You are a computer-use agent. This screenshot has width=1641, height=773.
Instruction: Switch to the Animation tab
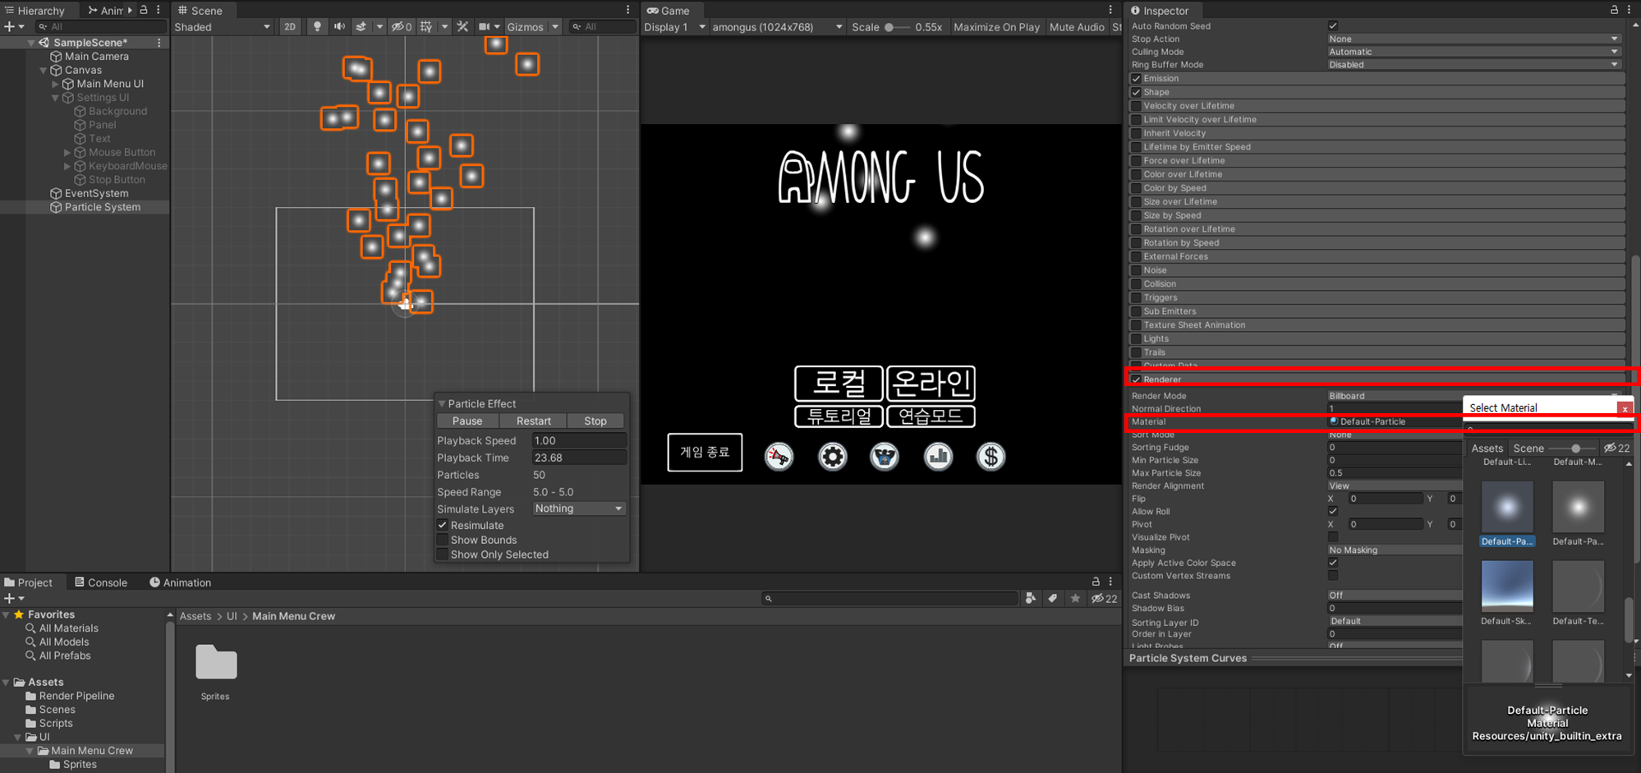click(180, 582)
